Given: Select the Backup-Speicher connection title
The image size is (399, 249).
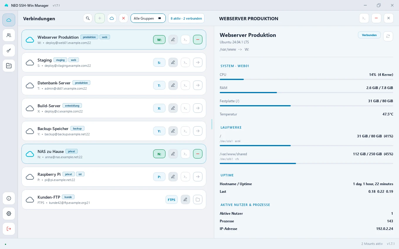Looking at the screenshot, I should point(53,129).
